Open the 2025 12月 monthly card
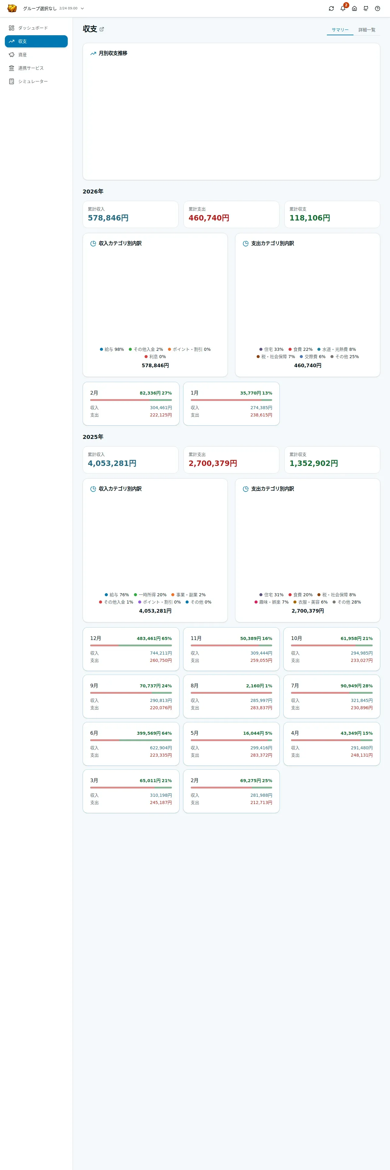390x1170 pixels. click(x=131, y=649)
